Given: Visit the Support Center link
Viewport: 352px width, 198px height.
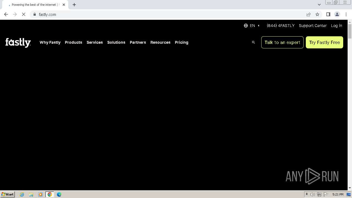Looking at the screenshot, I should coord(313,26).
